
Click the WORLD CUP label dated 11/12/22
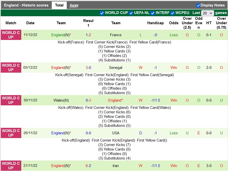11,35
